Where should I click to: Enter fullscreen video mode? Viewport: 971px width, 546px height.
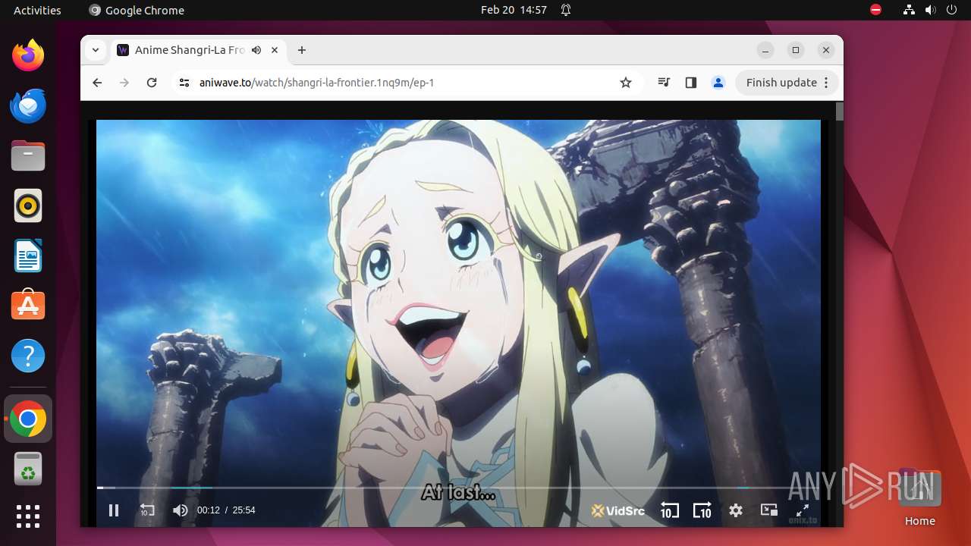click(x=803, y=510)
